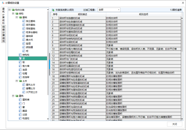Click the icon beside 条形基础
Image resolution: width=186 pixels, height=130 pixels.
[x=24, y=25]
